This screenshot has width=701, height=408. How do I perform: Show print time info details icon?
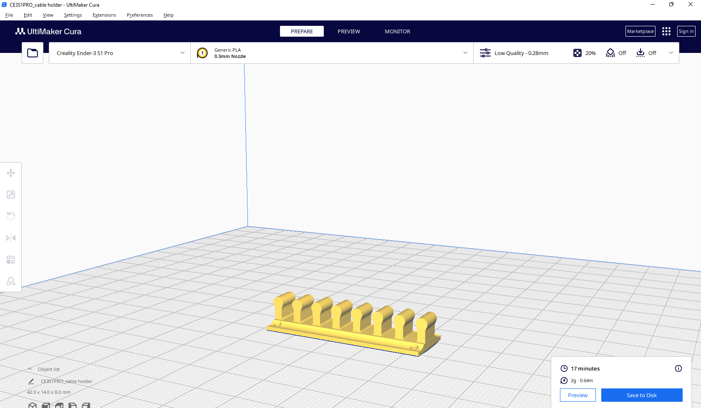click(x=678, y=368)
